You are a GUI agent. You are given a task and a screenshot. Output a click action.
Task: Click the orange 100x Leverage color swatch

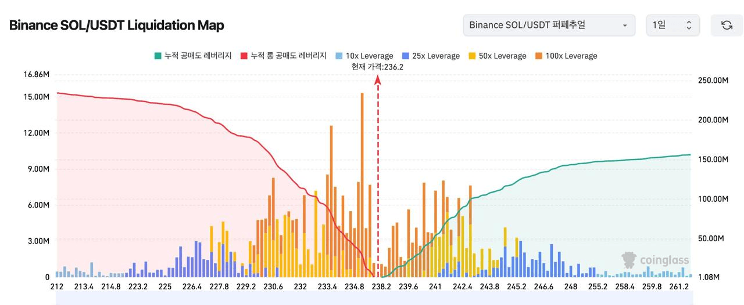538,56
